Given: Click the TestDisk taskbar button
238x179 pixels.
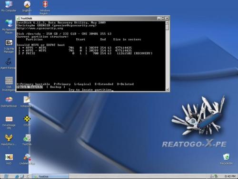Looking at the screenshot, I should point(50,177).
